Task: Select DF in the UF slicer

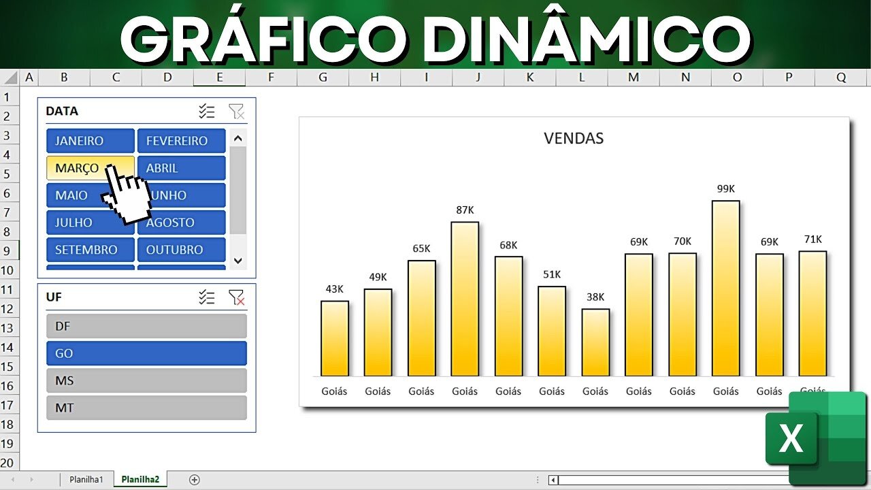Action: pyautogui.click(x=146, y=326)
